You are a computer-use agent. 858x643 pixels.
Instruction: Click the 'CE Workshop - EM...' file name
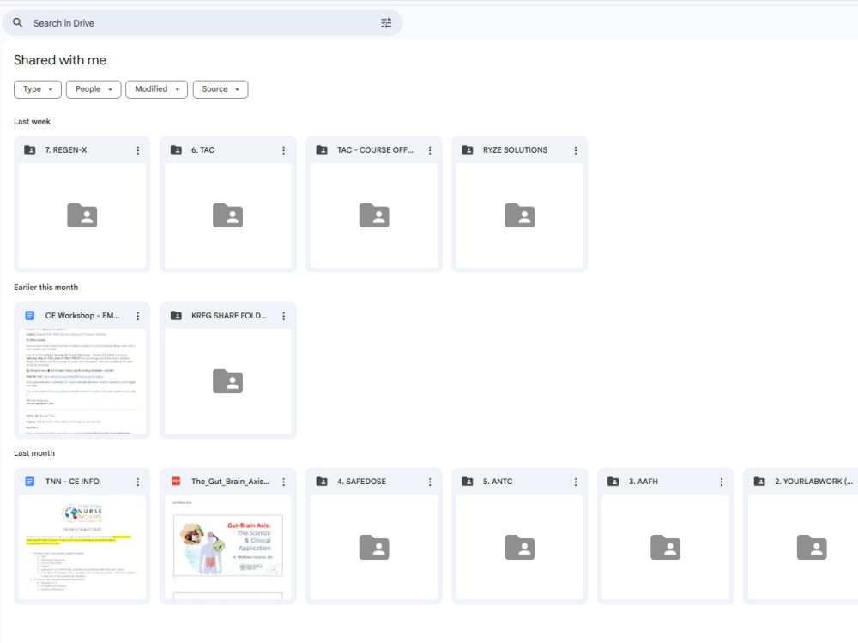82,316
